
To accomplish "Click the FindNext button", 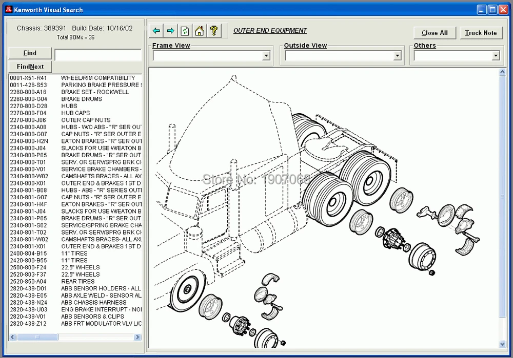I will tap(30, 67).
